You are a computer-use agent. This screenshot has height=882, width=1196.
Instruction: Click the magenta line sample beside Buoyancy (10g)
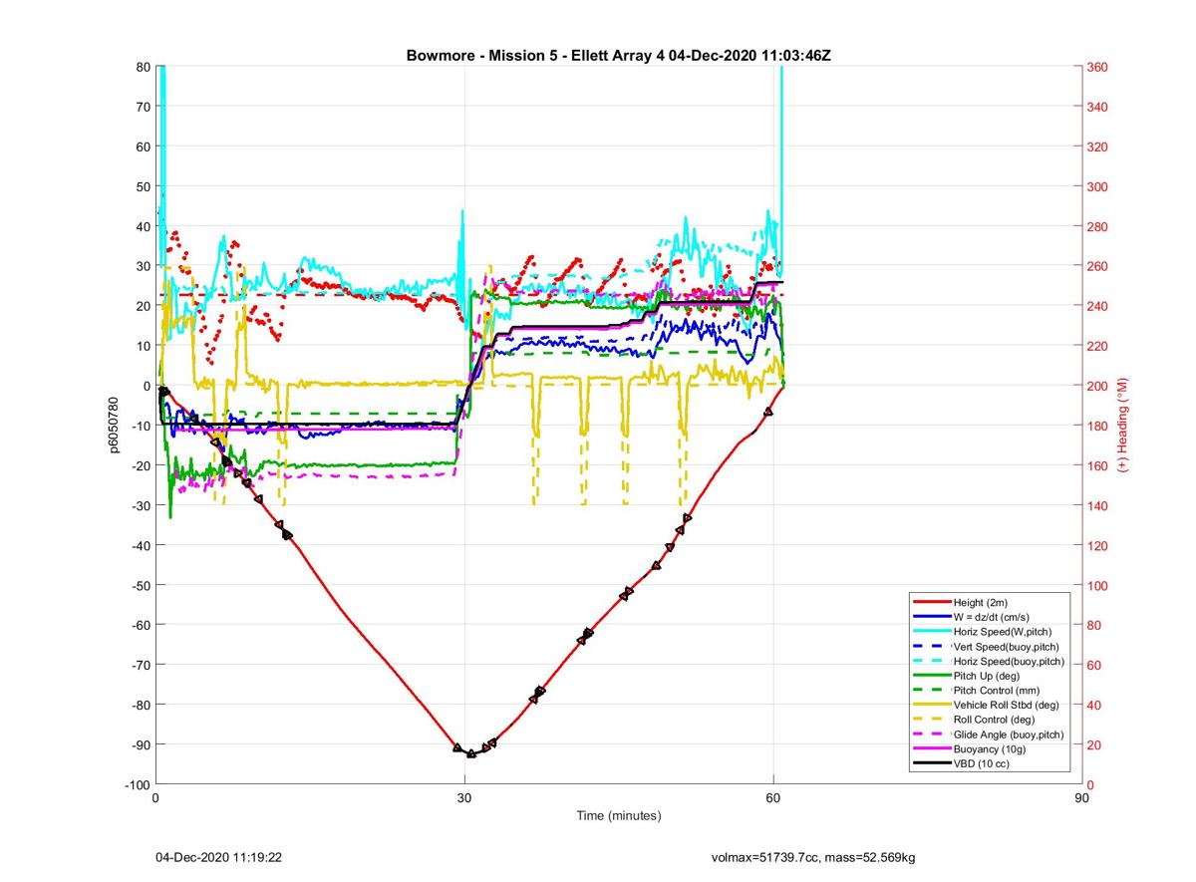pos(931,749)
